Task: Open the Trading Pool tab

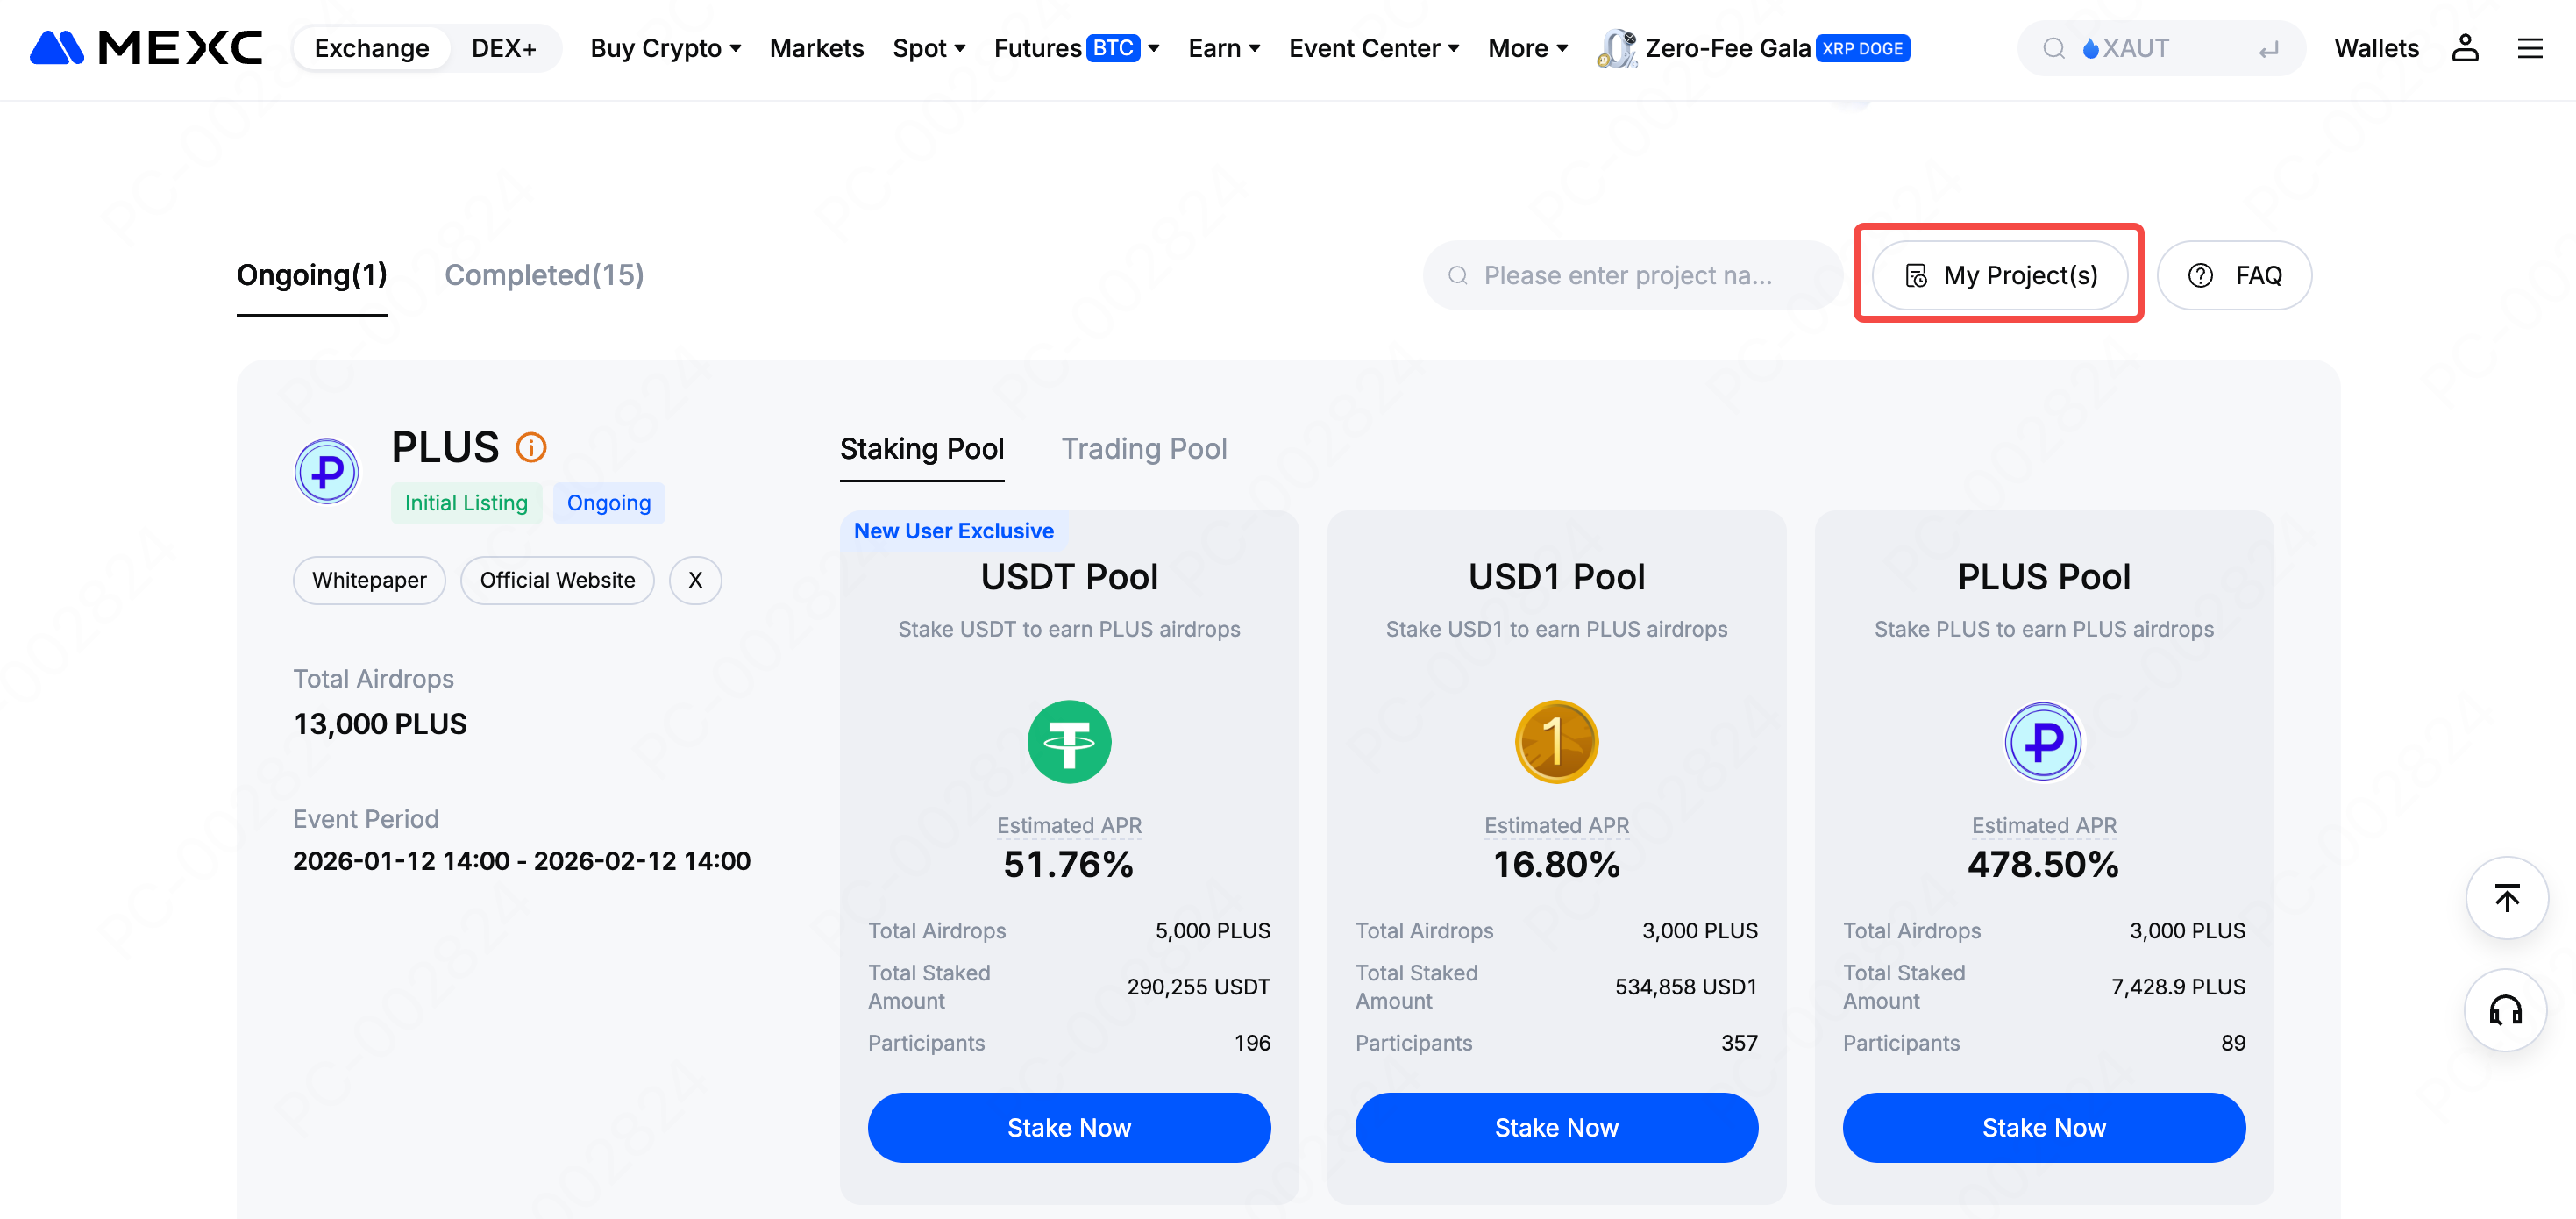Action: point(1143,449)
